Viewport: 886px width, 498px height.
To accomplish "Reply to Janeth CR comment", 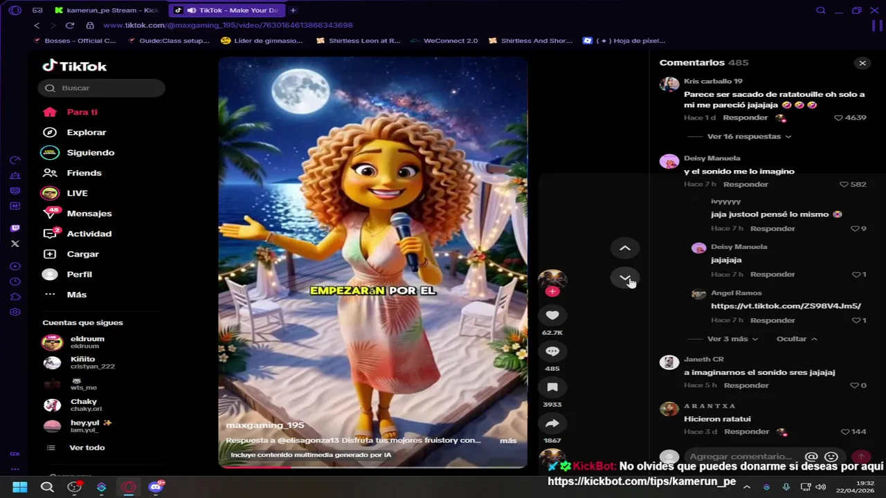I will coord(746,385).
